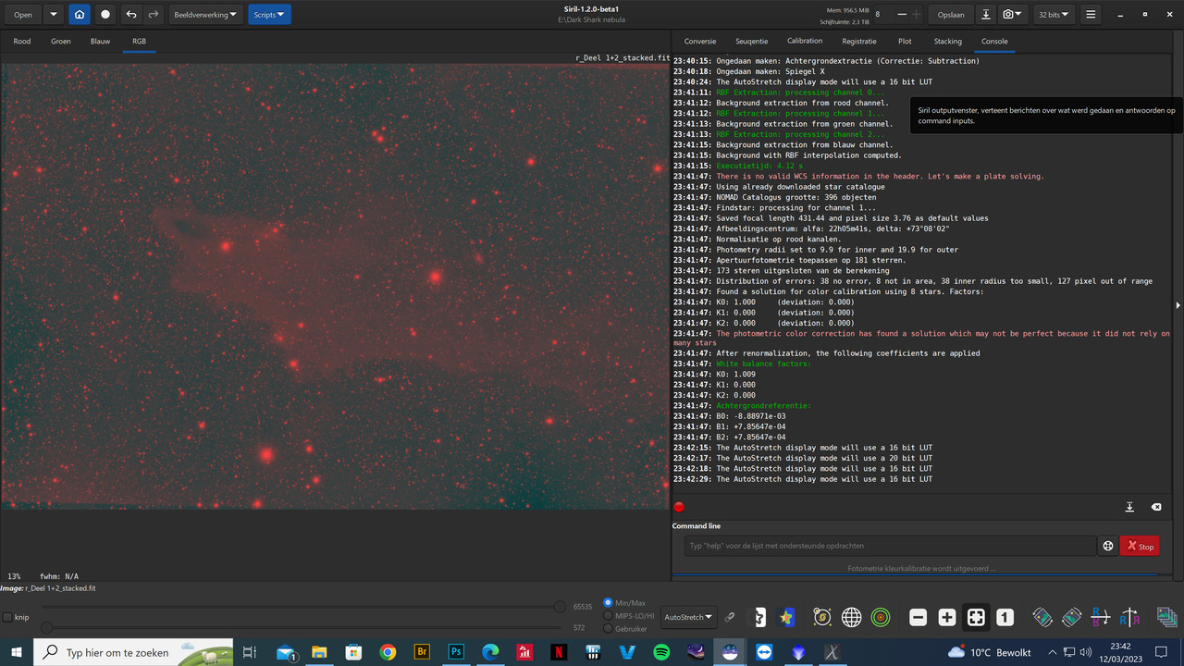
Task: Click the chain link channels icon
Action: pos(730,617)
